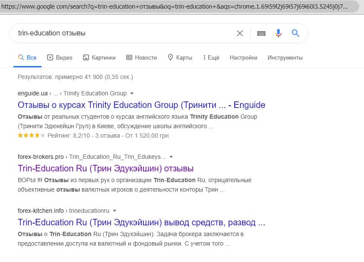364x262 pixels.
Task: Click the Images tab picture icon
Action: (x=86, y=57)
